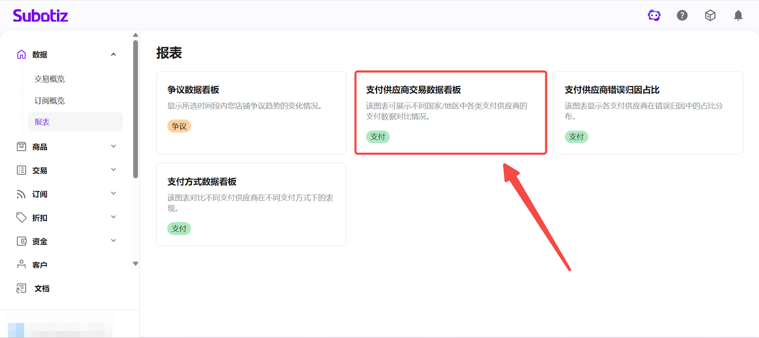
Task: Select 交易概览 in the sidebar
Action: tap(49, 79)
